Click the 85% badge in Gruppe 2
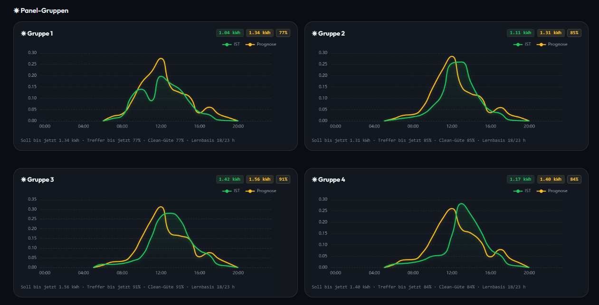 click(574, 33)
